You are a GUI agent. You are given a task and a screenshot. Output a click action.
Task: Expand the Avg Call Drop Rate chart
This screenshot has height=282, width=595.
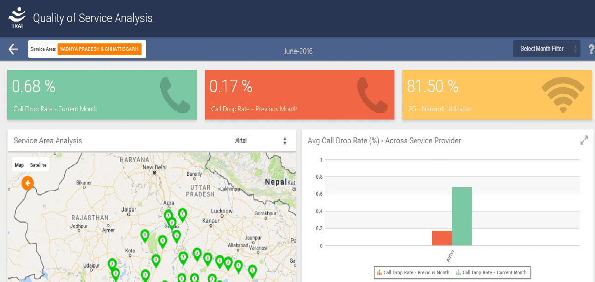tap(584, 140)
